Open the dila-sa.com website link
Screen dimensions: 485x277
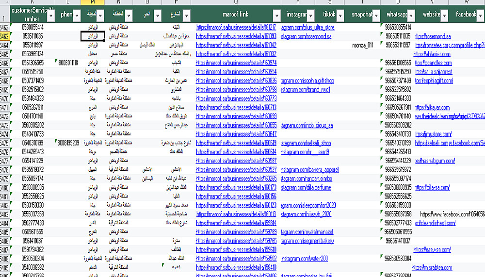click(x=432, y=188)
